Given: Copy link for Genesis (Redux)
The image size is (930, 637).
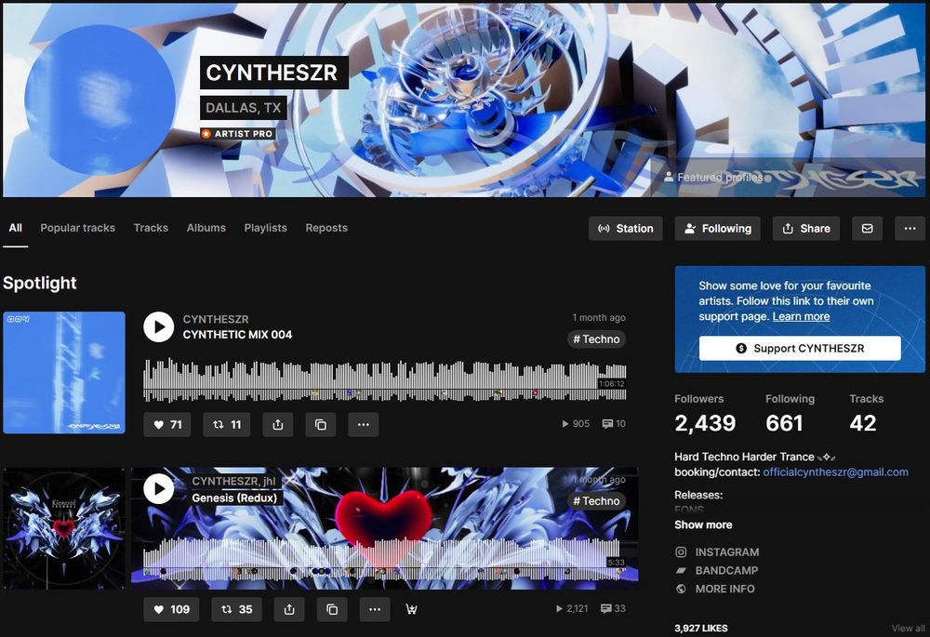Looking at the screenshot, I should pyautogui.click(x=332, y=609).
